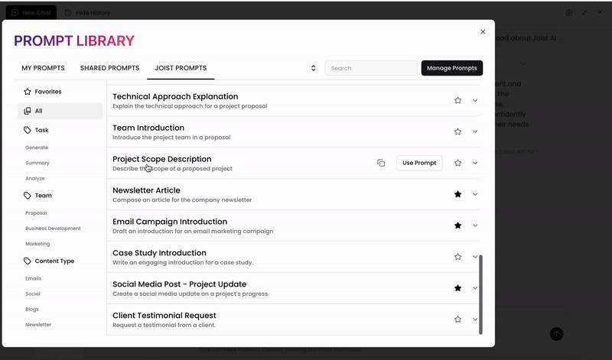
Task: Switch to the Shared Prompts tab
Action: click(109, 68)
